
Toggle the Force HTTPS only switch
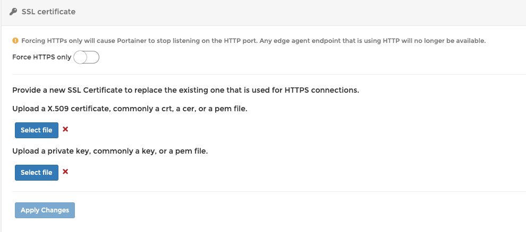pos(86,57)
